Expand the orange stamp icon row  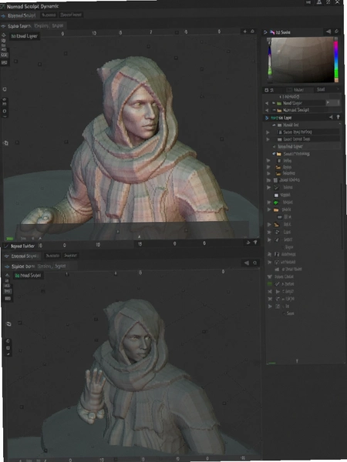[x=269, y=225]
